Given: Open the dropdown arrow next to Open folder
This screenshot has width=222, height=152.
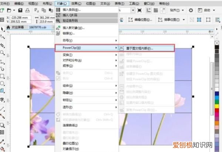Looking at the screenshot, I should (14, 10).
